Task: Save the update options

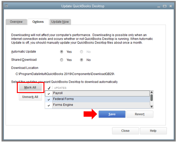Action: tap(112, 114)
